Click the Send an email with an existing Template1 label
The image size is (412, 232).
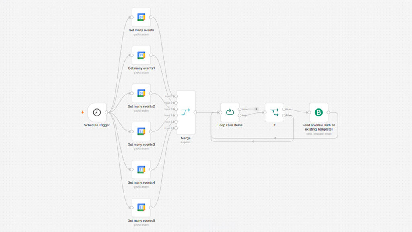click(x=319, y=127)
